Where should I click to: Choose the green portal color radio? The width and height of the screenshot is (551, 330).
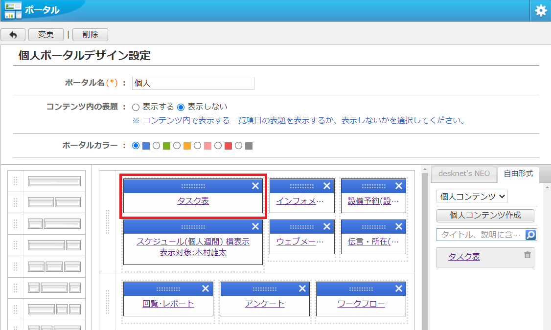coord(157,146)
